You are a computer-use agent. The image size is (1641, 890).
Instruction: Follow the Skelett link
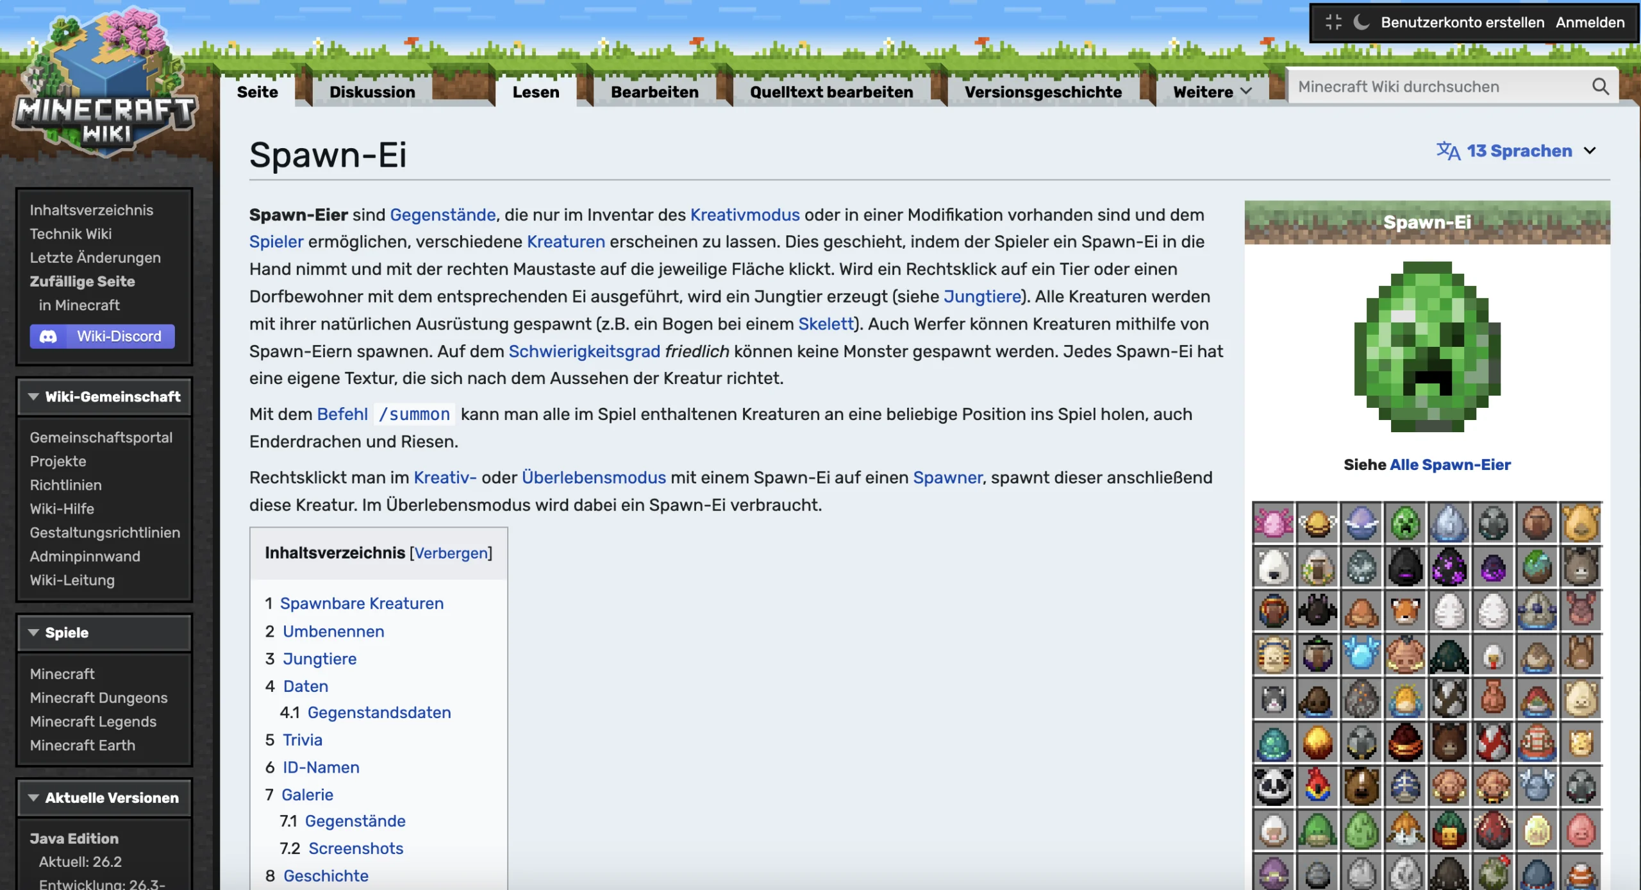[x=826, y=324]
